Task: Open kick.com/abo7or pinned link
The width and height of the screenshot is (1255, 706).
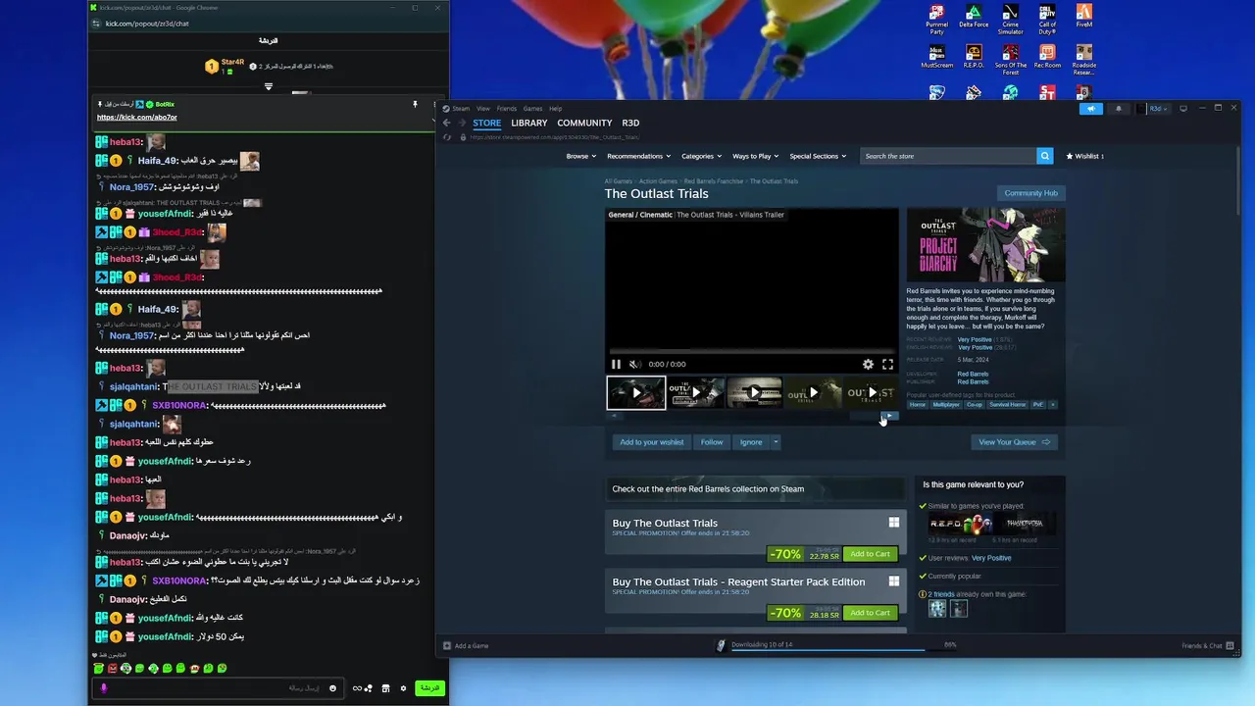Action: click(136, 118)
